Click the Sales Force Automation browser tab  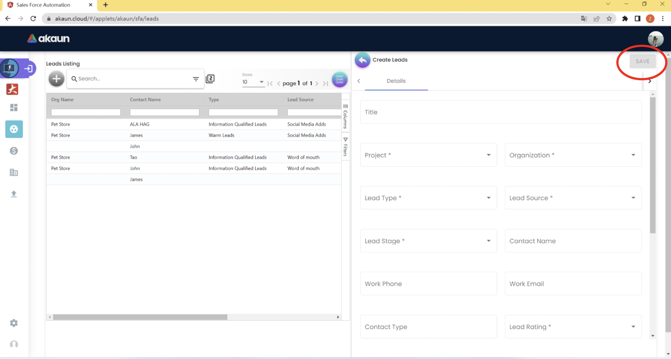pyautogui.click(x=44, y=5)
